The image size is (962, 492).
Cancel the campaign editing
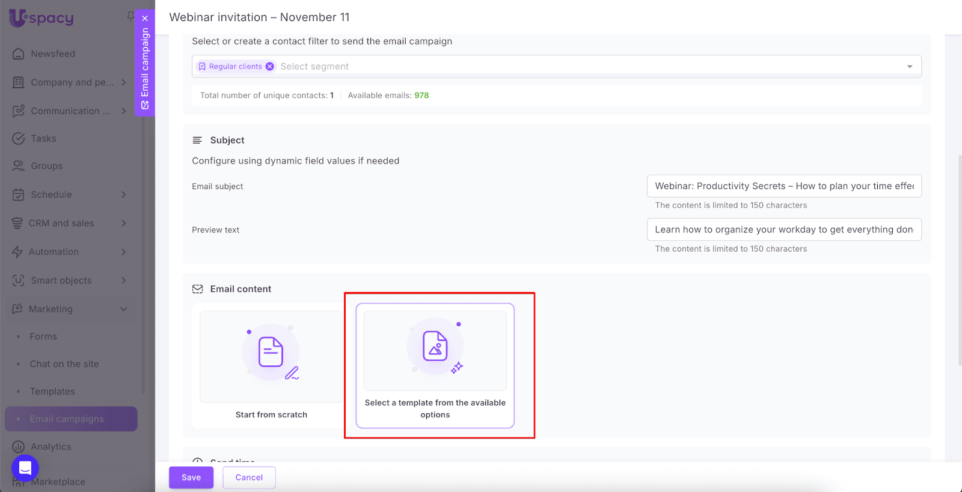click(249, 478)
